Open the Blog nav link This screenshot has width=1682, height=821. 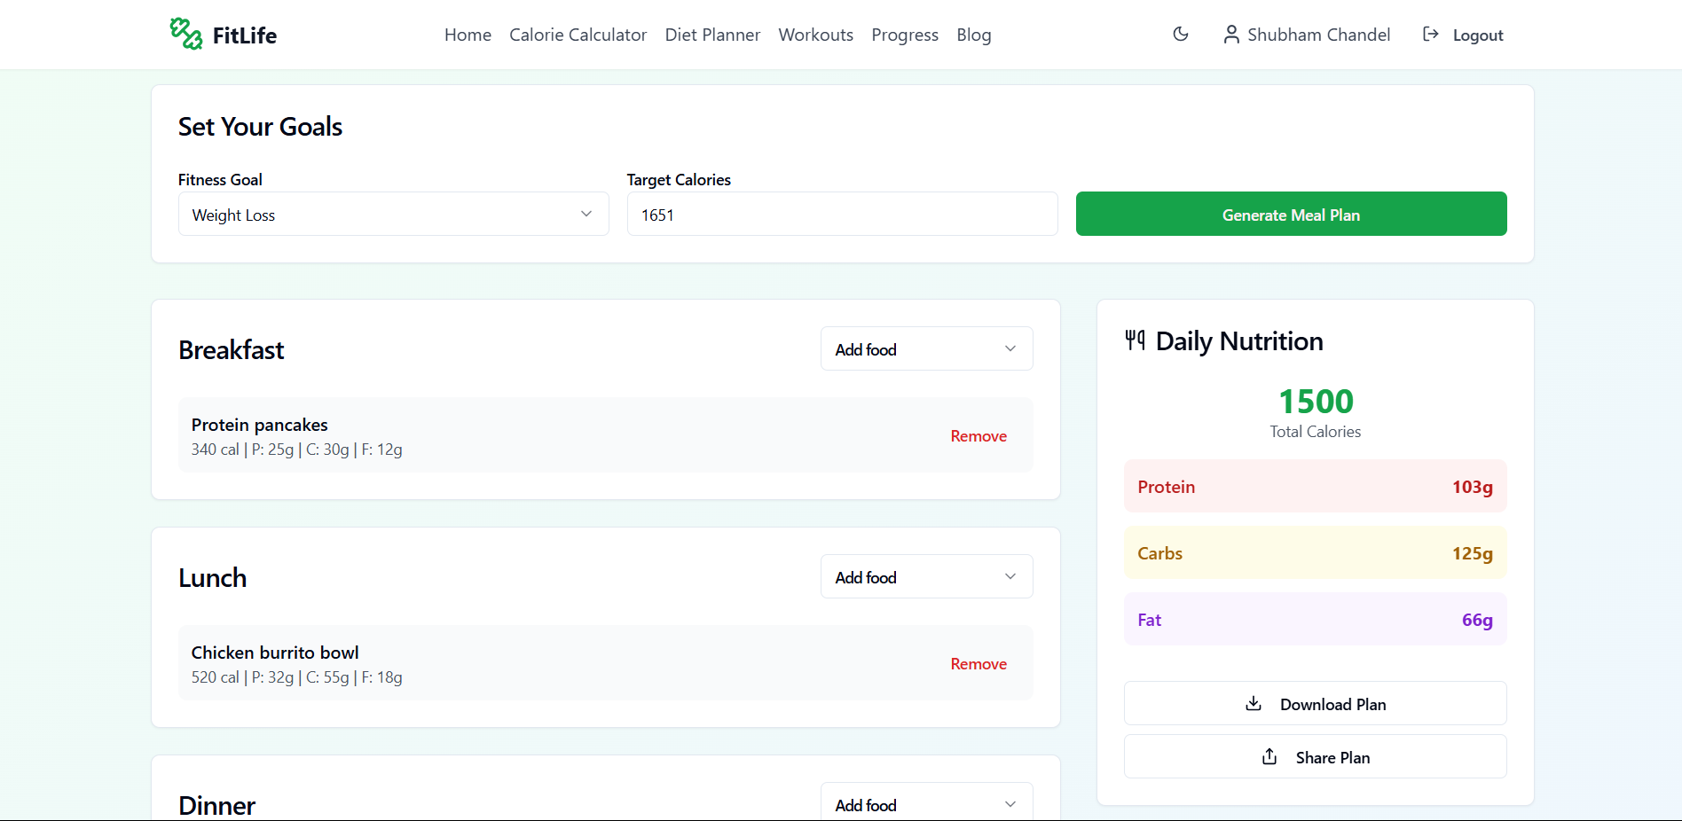tap(973, 35)
